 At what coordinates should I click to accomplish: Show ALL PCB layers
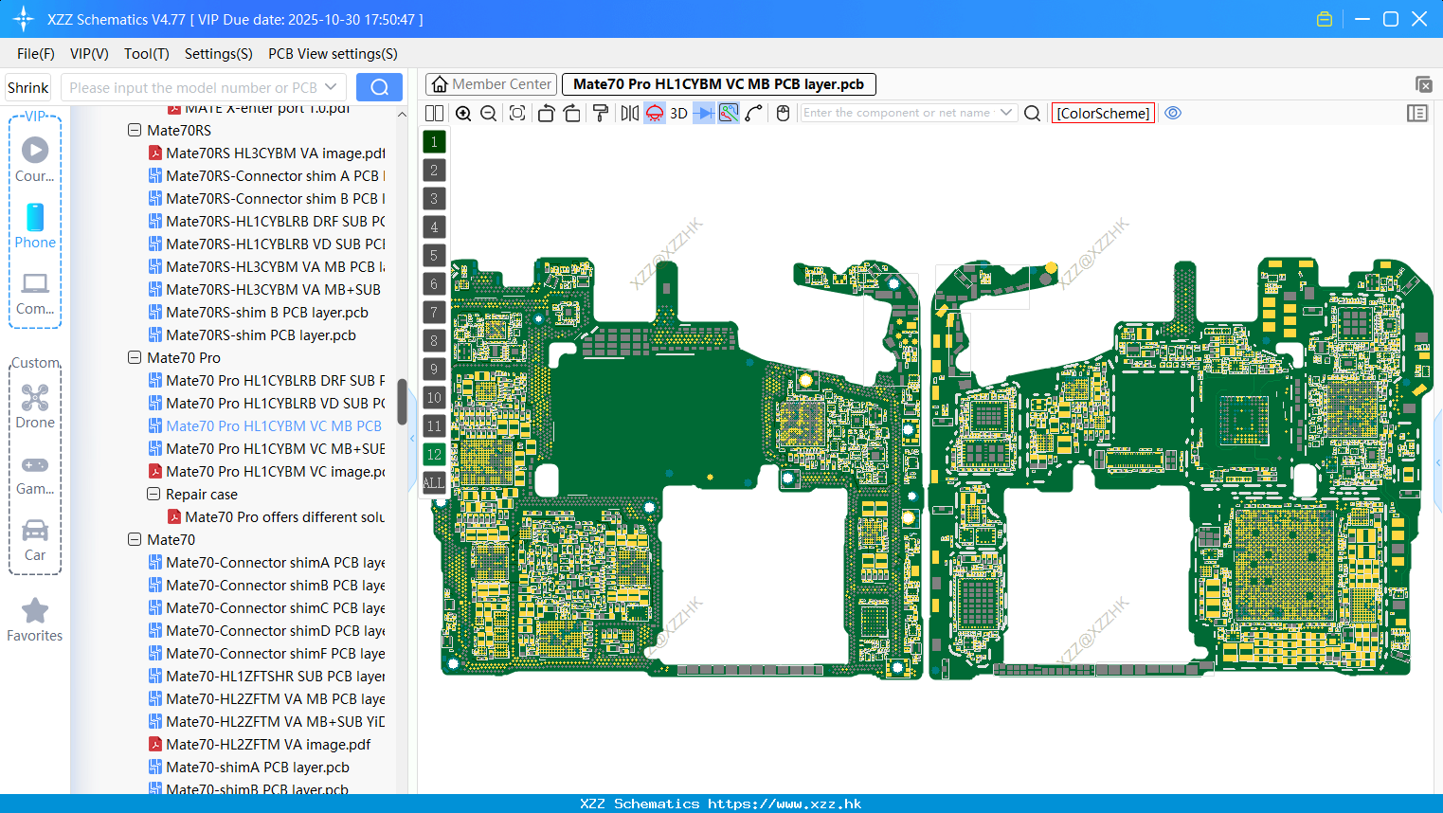(x=434, y=483)
